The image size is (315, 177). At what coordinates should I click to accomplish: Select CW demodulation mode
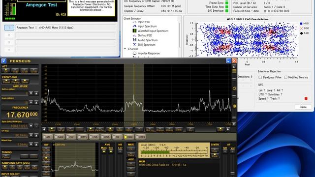point(71,137)
